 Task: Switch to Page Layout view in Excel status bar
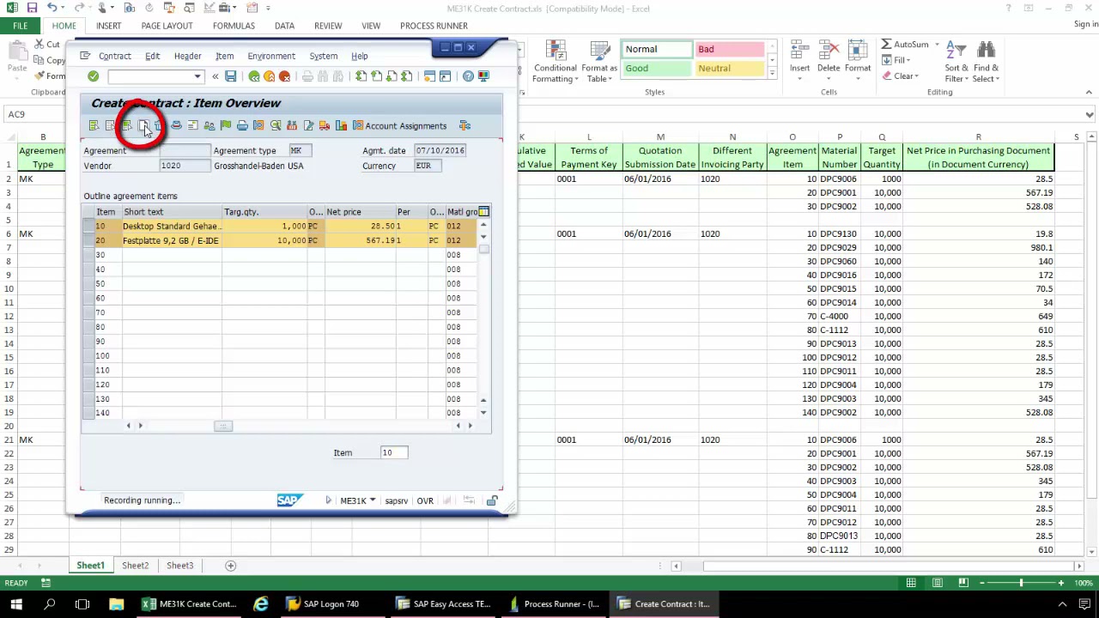coord(938,584)
